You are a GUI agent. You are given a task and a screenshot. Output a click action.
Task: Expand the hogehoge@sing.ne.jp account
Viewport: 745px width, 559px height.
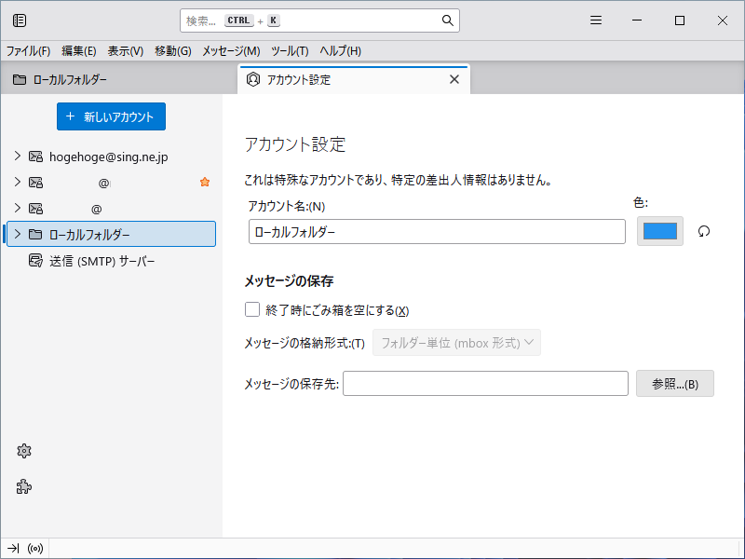coord(17,157)
